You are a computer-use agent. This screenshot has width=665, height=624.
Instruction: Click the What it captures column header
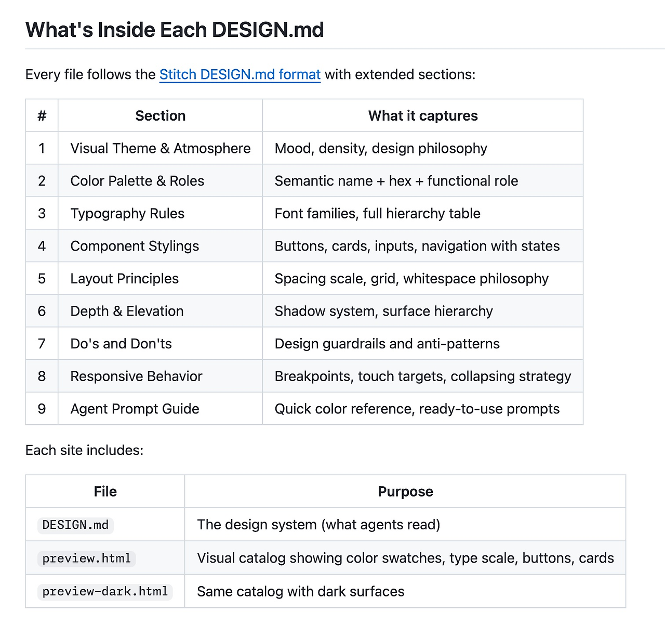(423, 115)
